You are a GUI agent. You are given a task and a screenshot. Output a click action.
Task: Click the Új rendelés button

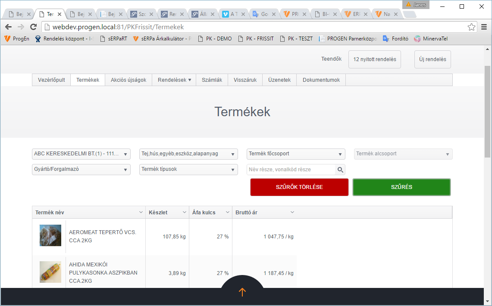[432, 59]
